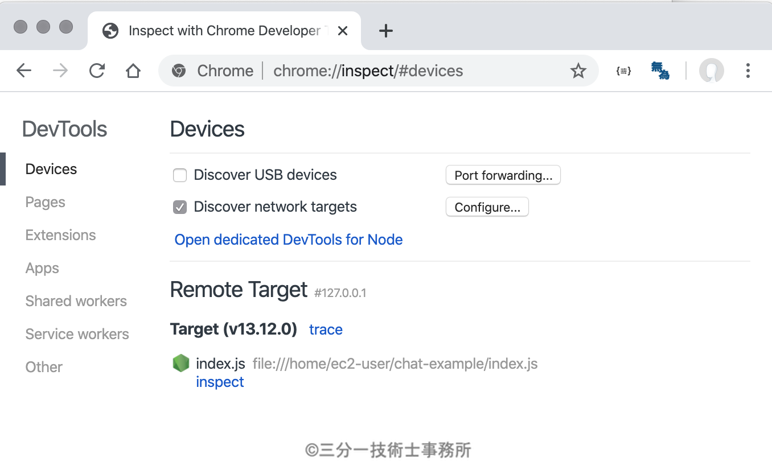Reload the chrome://inspect page
Image resolution: width=772 pixels, height=470 pixels.
tap(97, 71)
